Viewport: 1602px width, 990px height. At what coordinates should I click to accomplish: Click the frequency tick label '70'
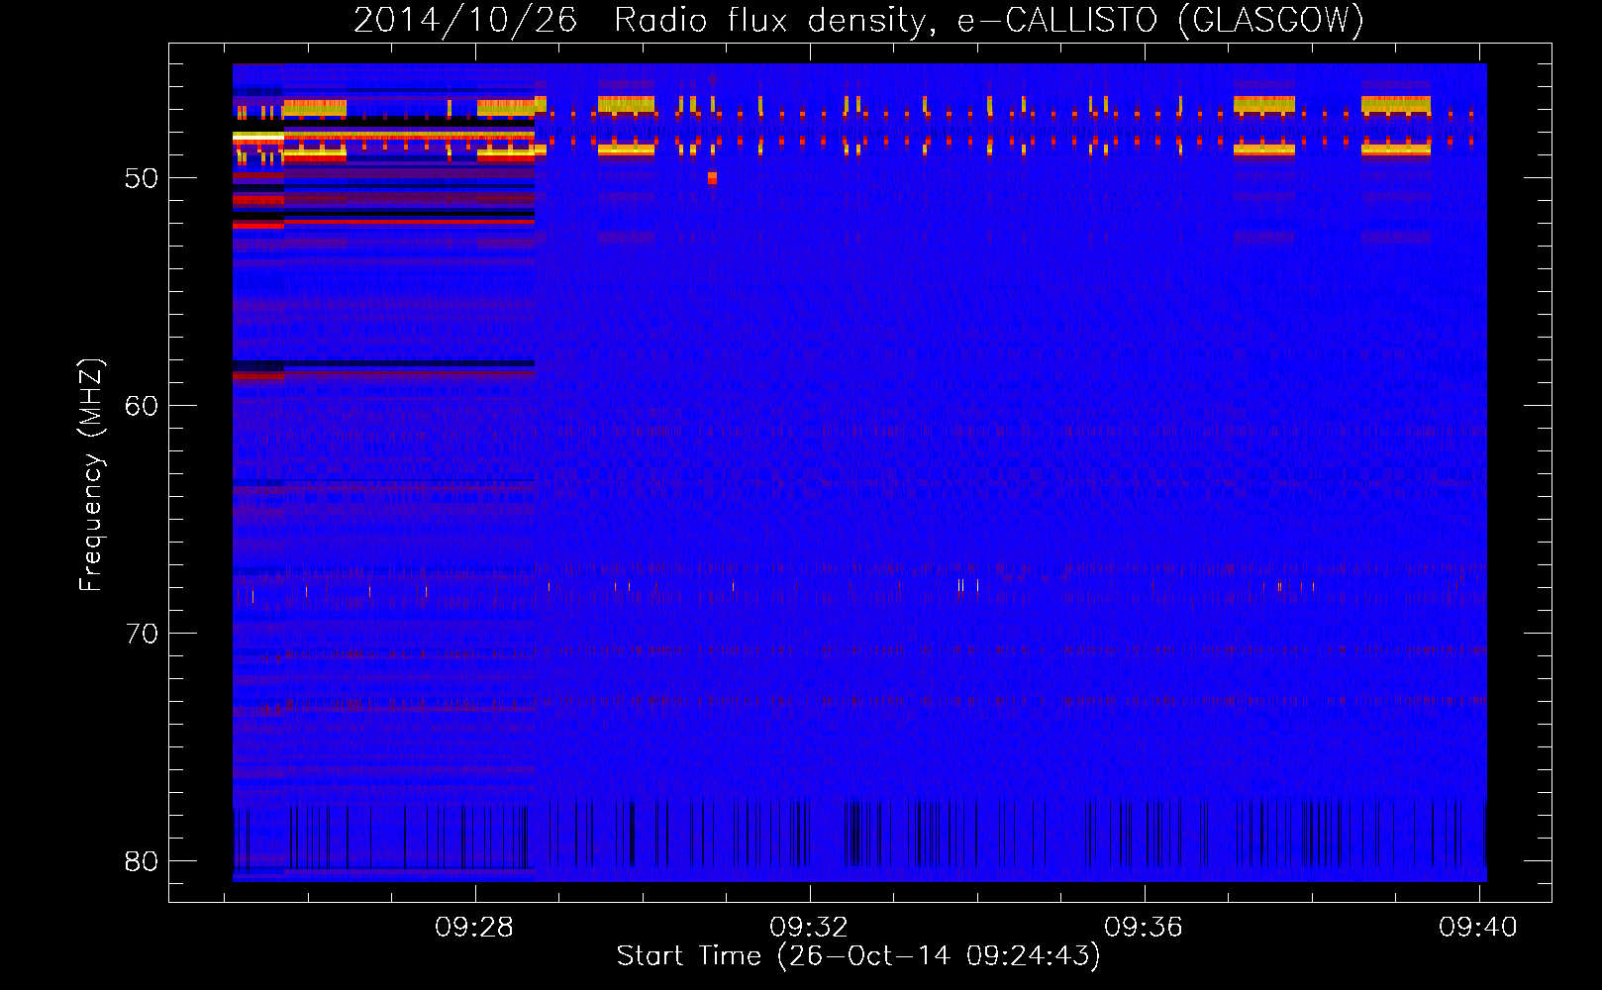tap(142, 634)
